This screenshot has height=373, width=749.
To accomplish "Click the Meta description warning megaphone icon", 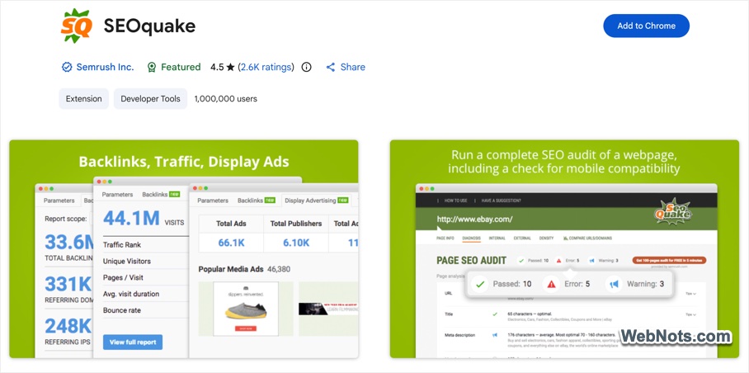I will tap(495, 335).
